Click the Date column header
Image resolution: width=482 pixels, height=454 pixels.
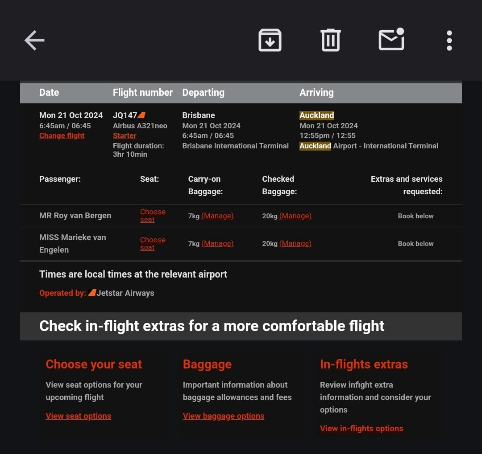pyautogui.click(x=49, y=92)
